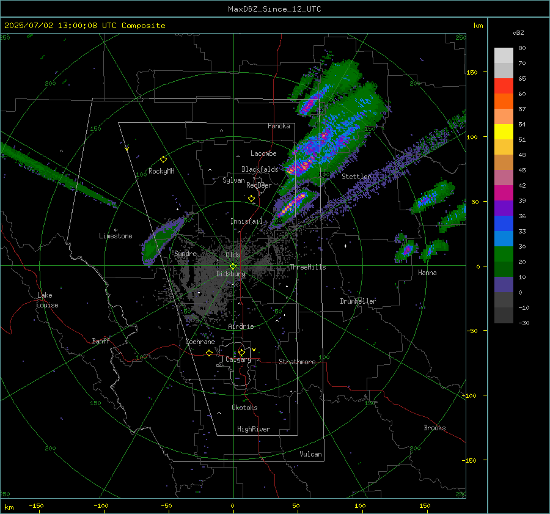Click the Drumheller label
This screenshot has height=514, width=550.
(x=358, y=301)
